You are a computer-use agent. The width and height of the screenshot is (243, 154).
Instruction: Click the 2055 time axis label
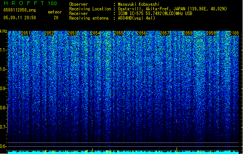[119, 33]
